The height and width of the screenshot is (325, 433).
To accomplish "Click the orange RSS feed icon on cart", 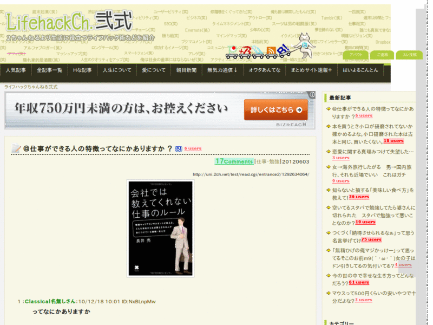I will [271, 50].
